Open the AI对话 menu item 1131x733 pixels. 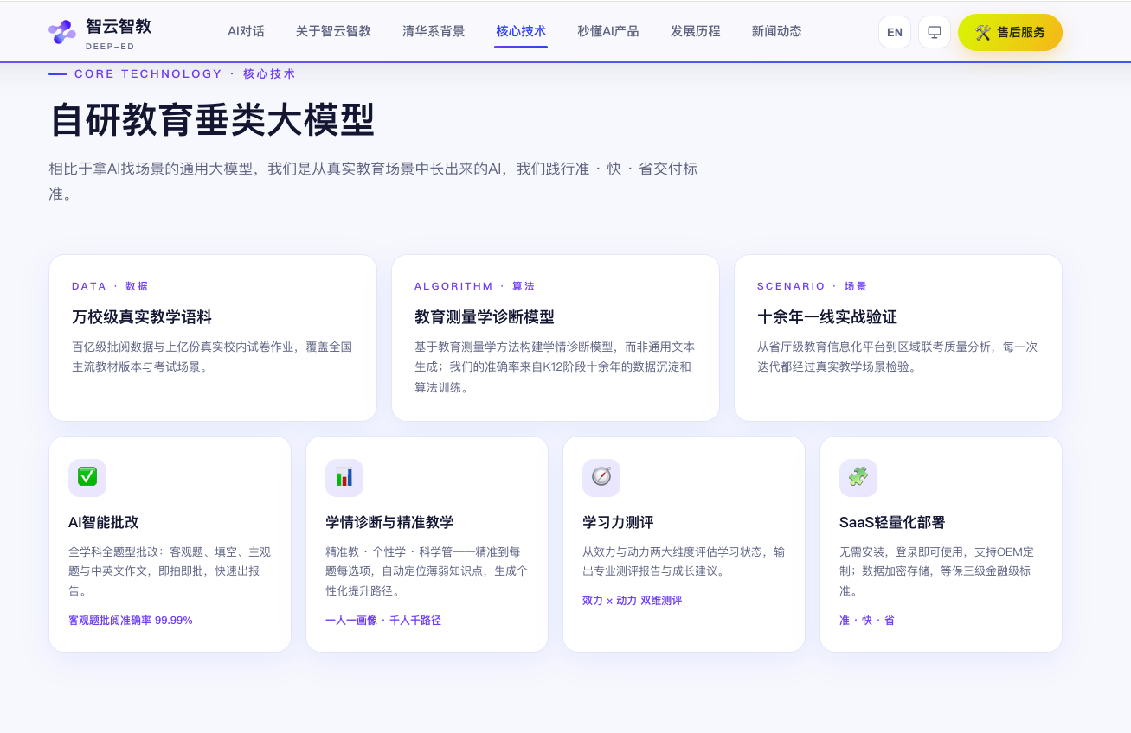coord(246,31)
